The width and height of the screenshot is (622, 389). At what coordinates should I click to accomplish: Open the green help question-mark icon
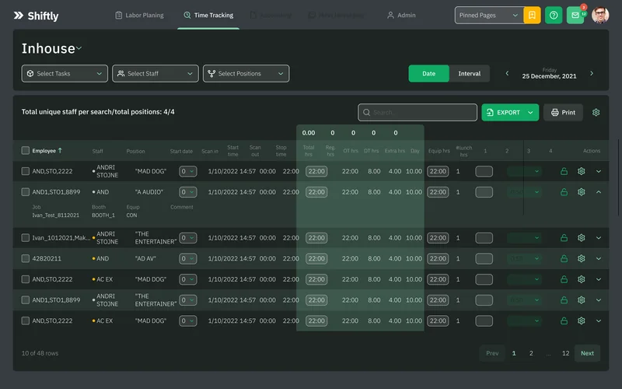554,15
